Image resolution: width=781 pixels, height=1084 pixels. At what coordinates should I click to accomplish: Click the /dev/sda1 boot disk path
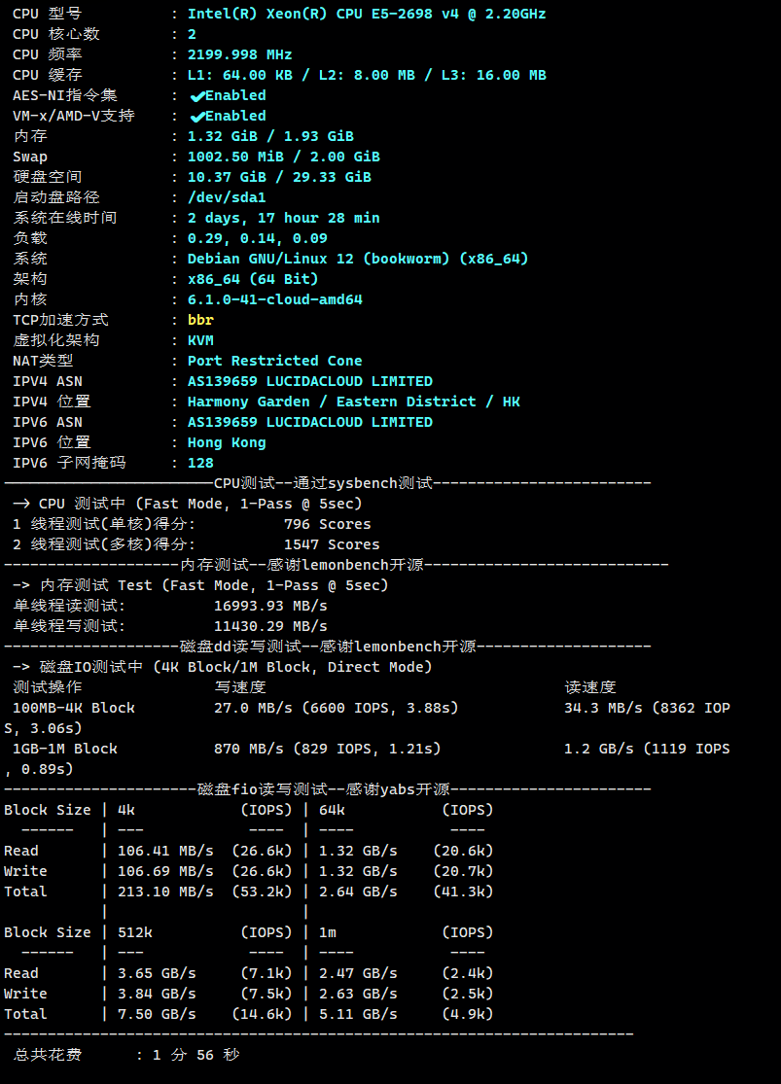click(x=227, y=197)
